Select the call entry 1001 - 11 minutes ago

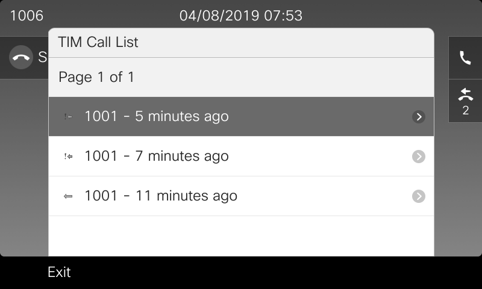242,196
